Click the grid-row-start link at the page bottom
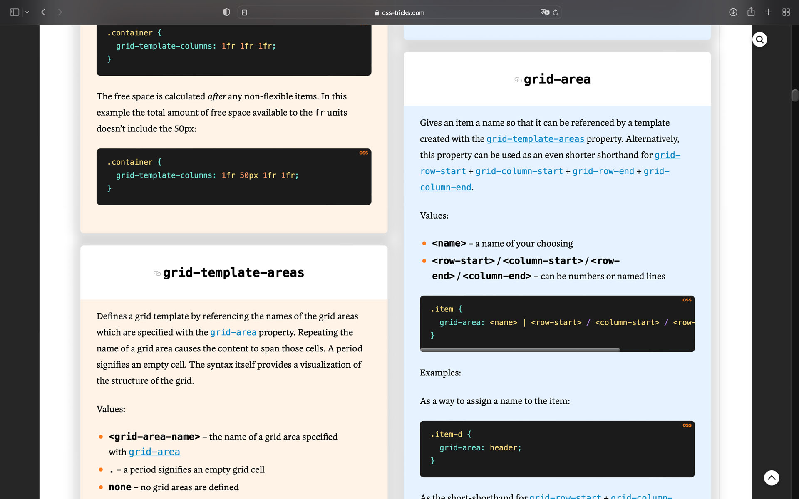Image resolution: width=799 pixels, height=499 pixels. [565, 496]
